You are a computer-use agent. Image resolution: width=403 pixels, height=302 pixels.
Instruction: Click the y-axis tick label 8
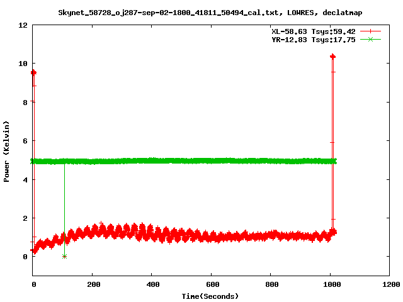click(25, 103)
